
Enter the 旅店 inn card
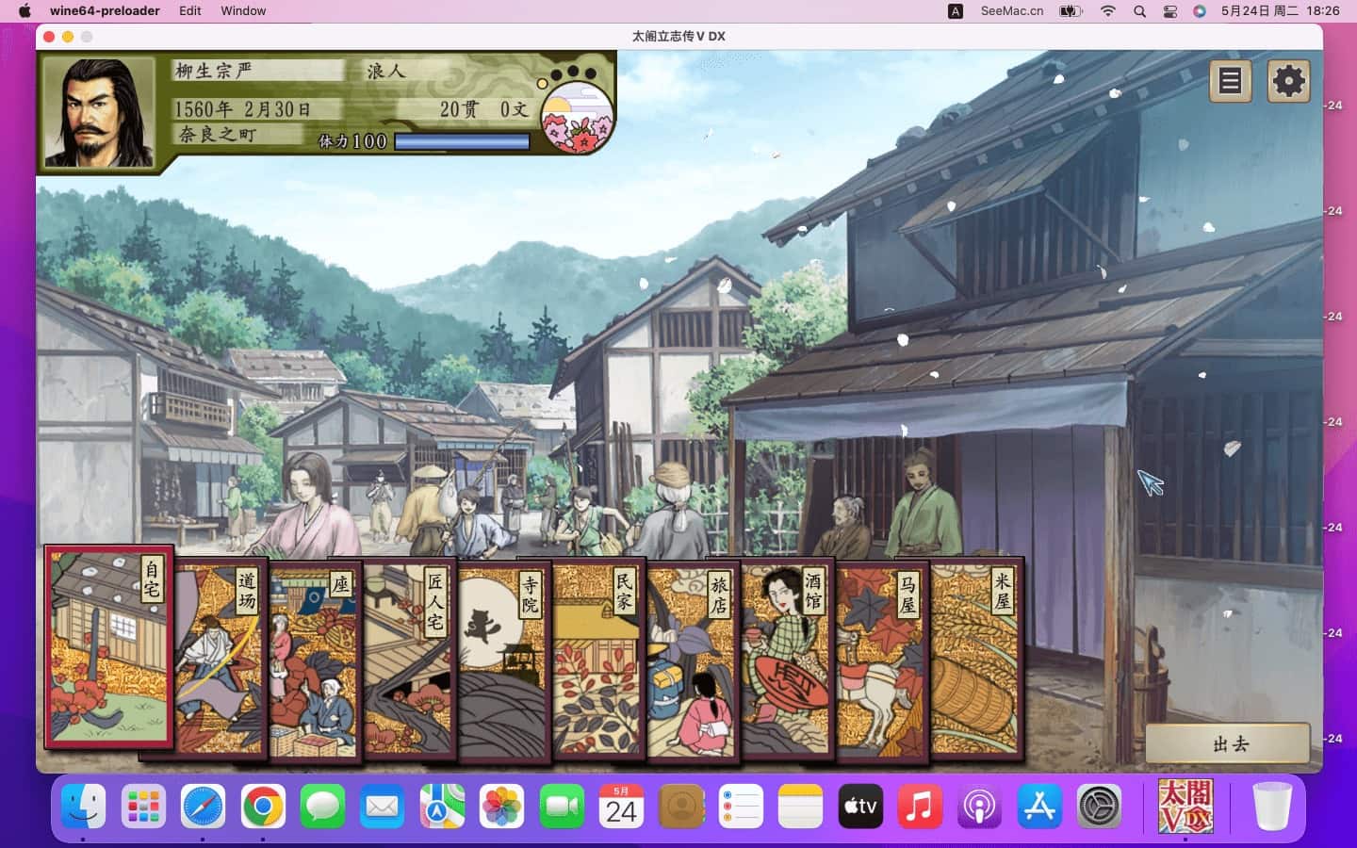pos(693,660)
